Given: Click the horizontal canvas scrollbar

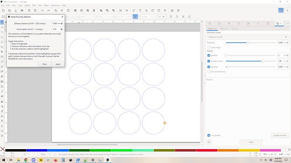Looking at the screenshot, I should tap(87, 145).
